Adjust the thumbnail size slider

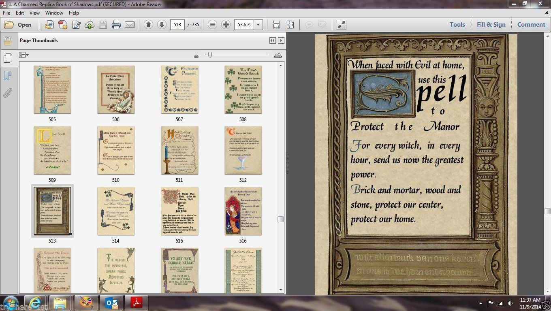click(x=209, y=54)
